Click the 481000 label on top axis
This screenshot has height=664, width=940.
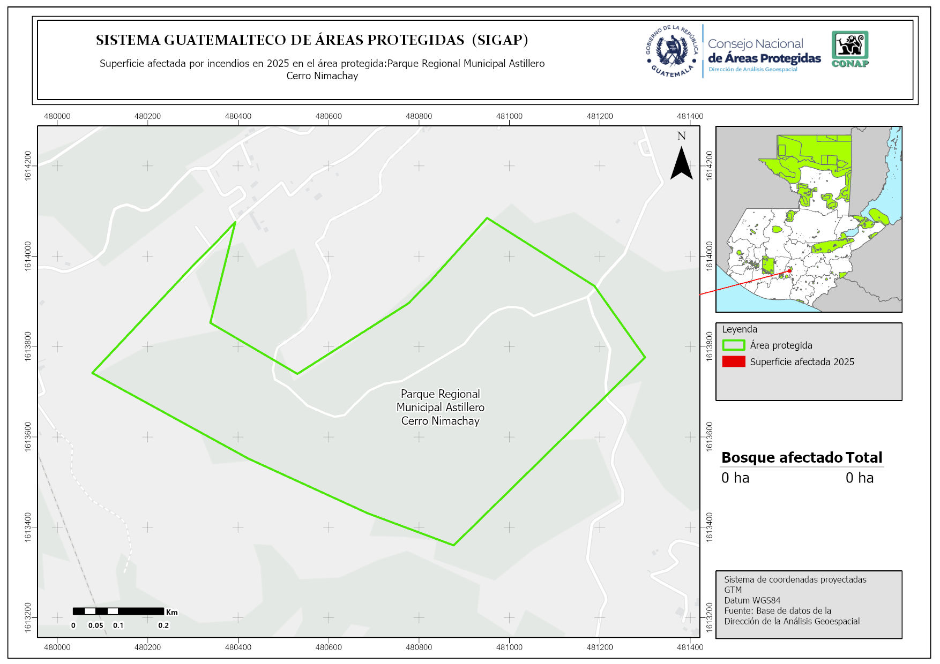click(x=509, y=116)
